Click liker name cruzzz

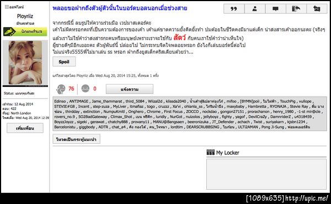point(164,106)
